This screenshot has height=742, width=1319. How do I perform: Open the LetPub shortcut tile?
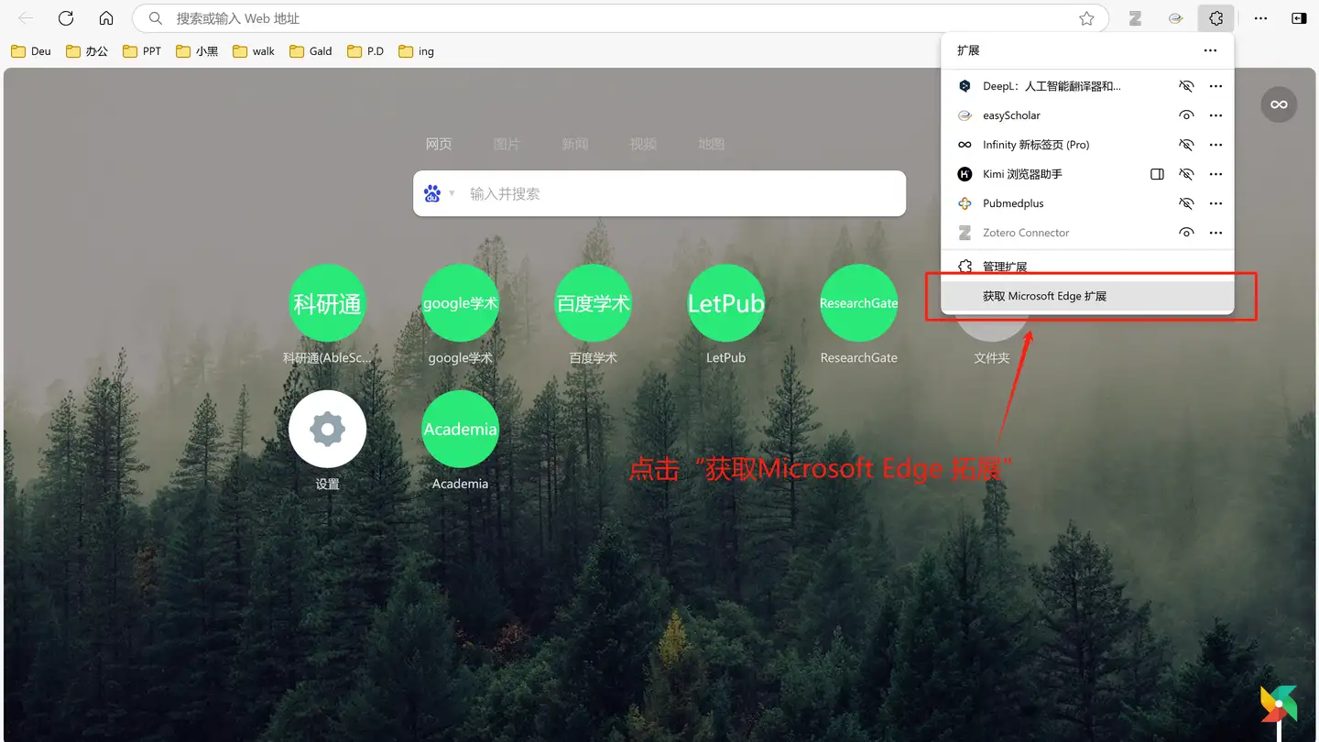725,303
